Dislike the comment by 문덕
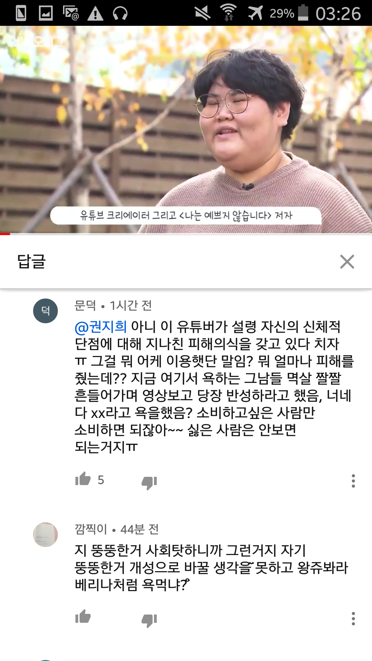 pyautogui.click(x=149, y=483)
